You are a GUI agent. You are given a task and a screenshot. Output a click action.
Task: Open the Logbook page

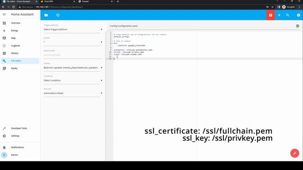(20, 46)
